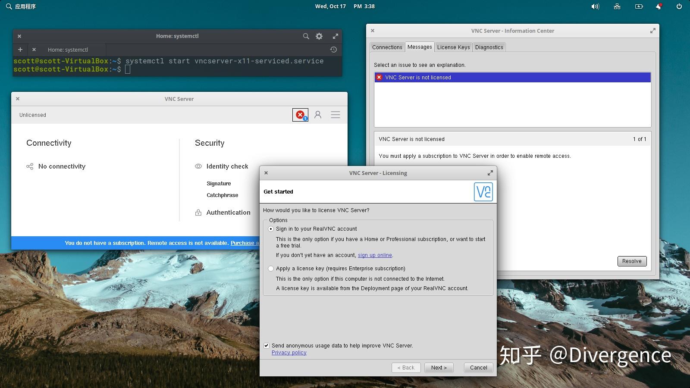Open terminal settings gear icon
The height and width of the screenshot is (388, 690).
click(319, 36)
